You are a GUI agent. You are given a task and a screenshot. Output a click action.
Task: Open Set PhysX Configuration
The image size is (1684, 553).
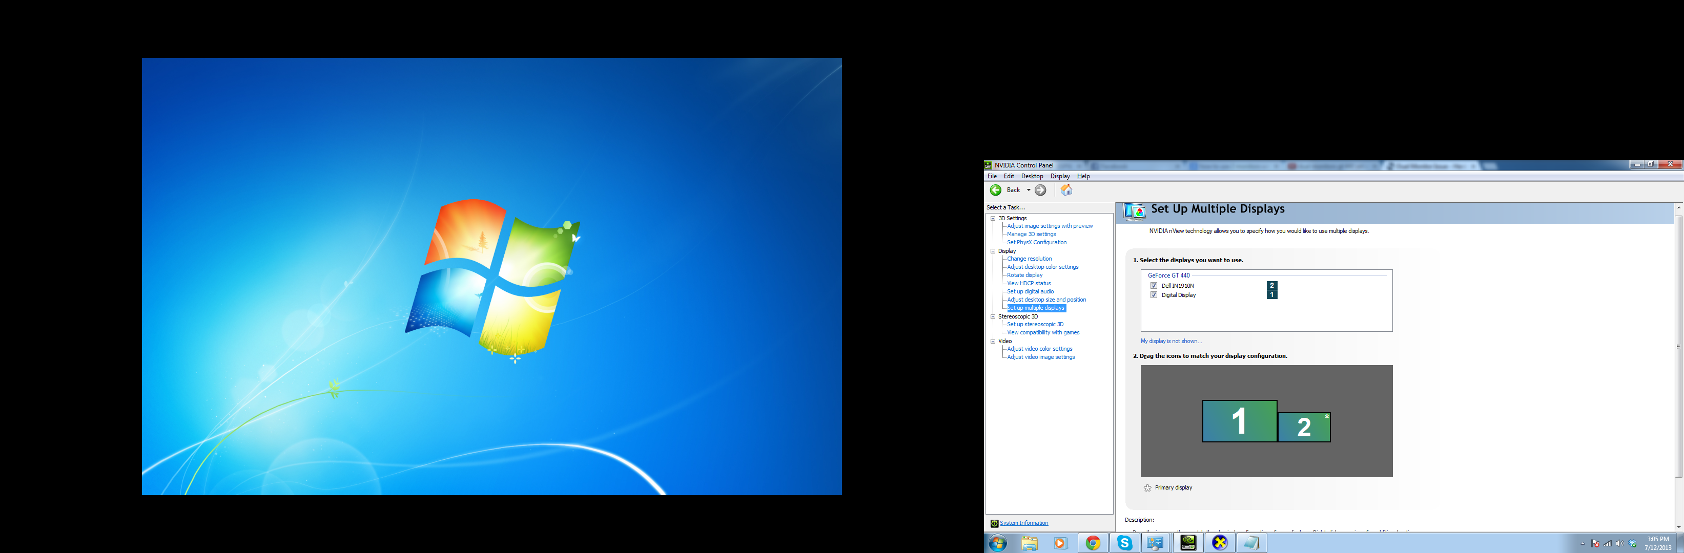pos(1036,243)
